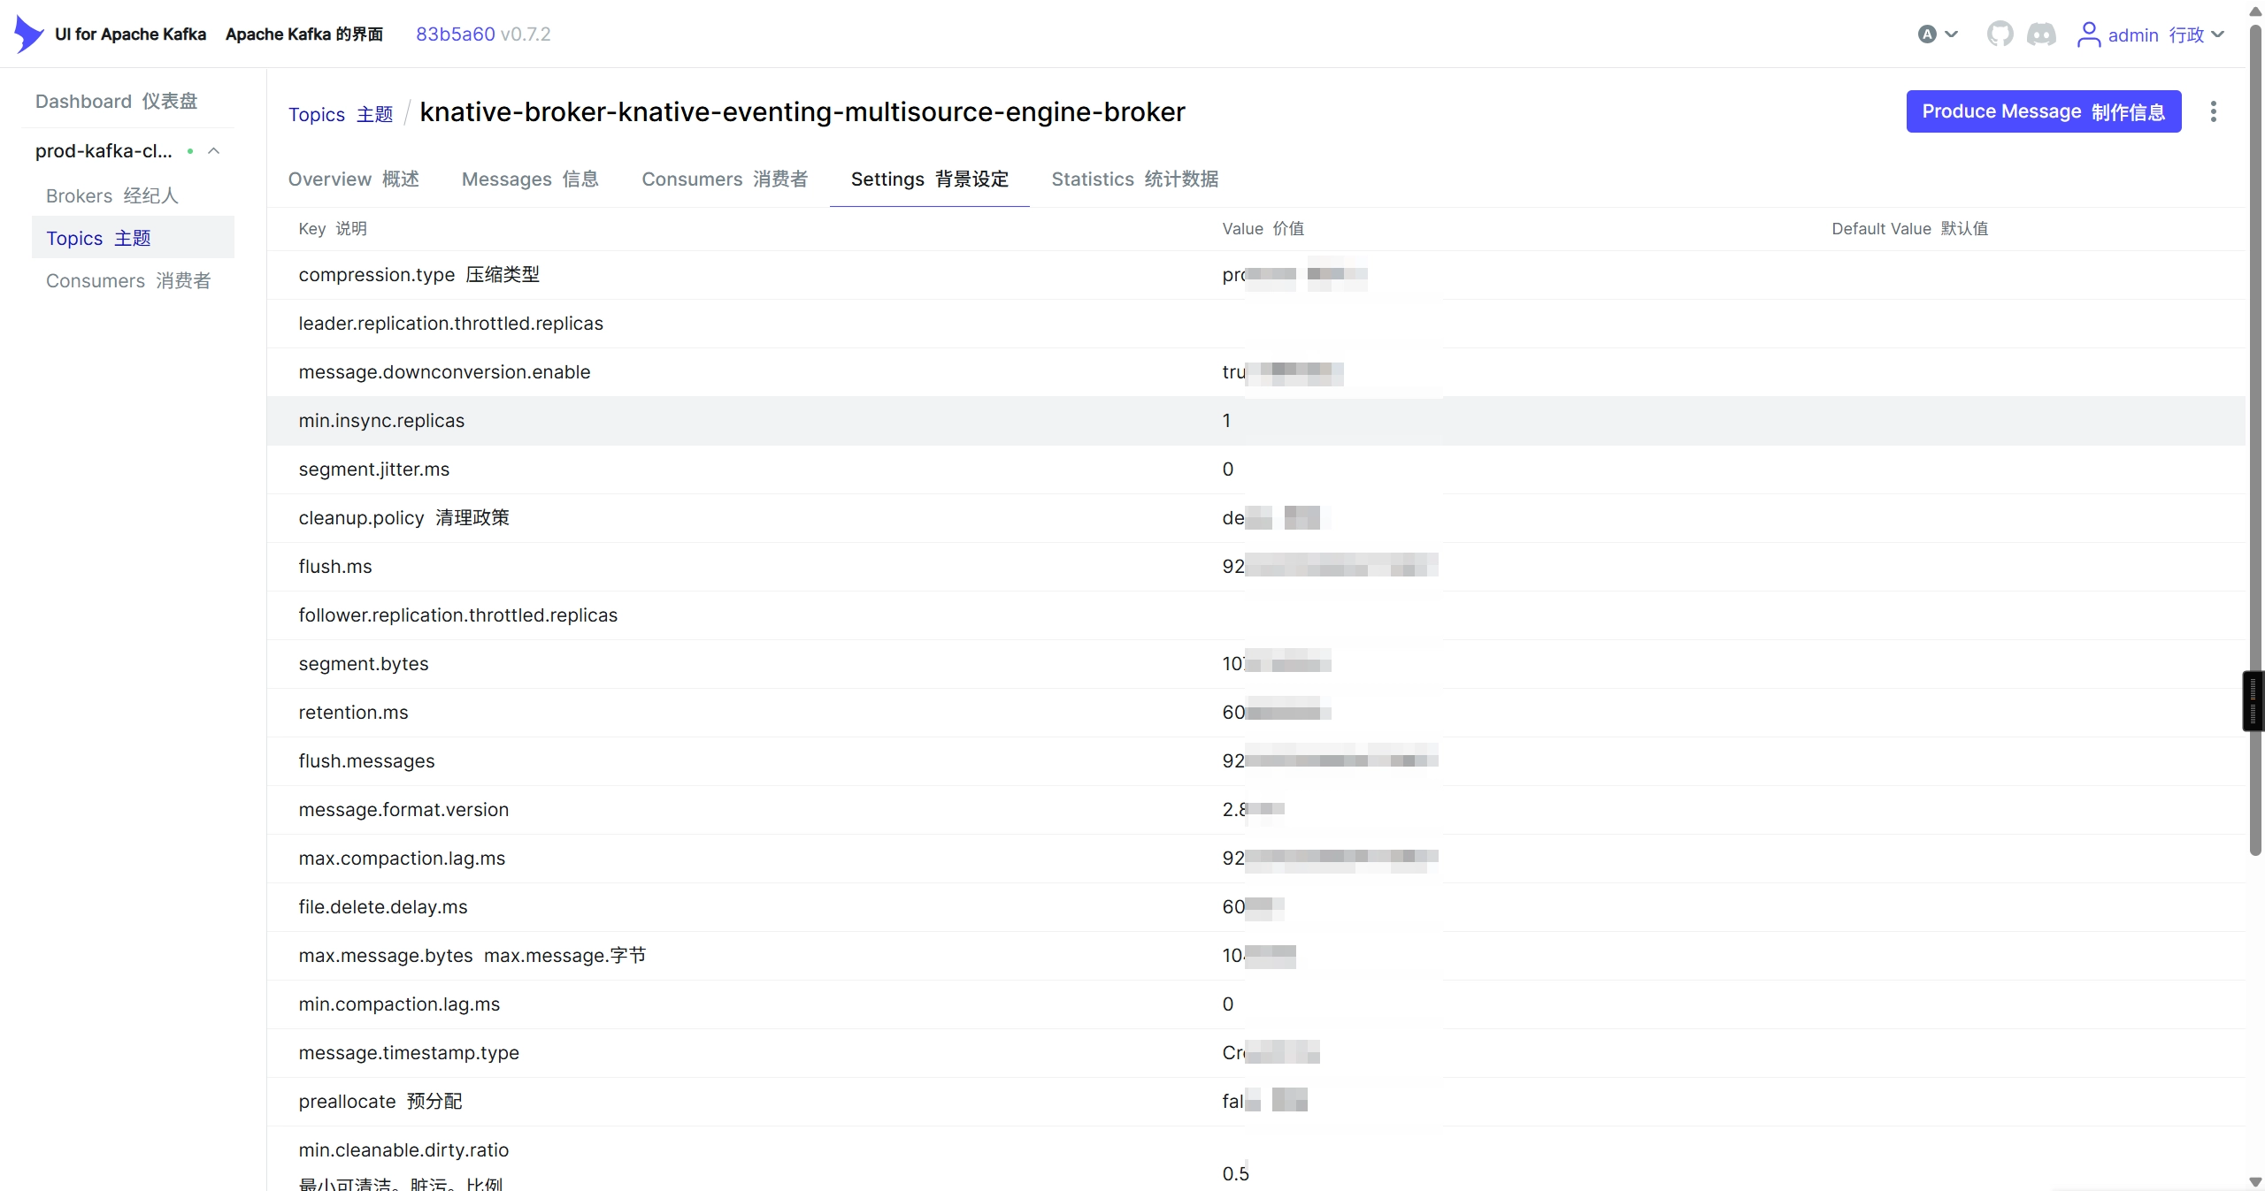The width and height of the screenshot is (2265, 1191).
Task: Select the segment.jitter.ms row
Action: pyautogui.click(x=1256, y=470)
